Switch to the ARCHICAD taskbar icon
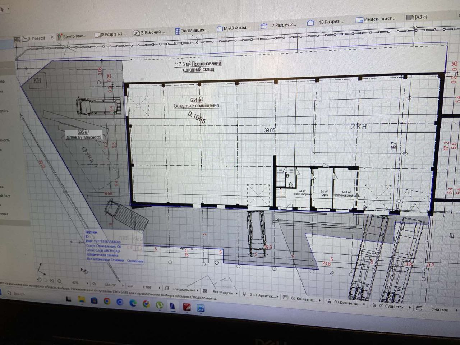The height and width of the screenshot is (345, 460). click(172, 306)
